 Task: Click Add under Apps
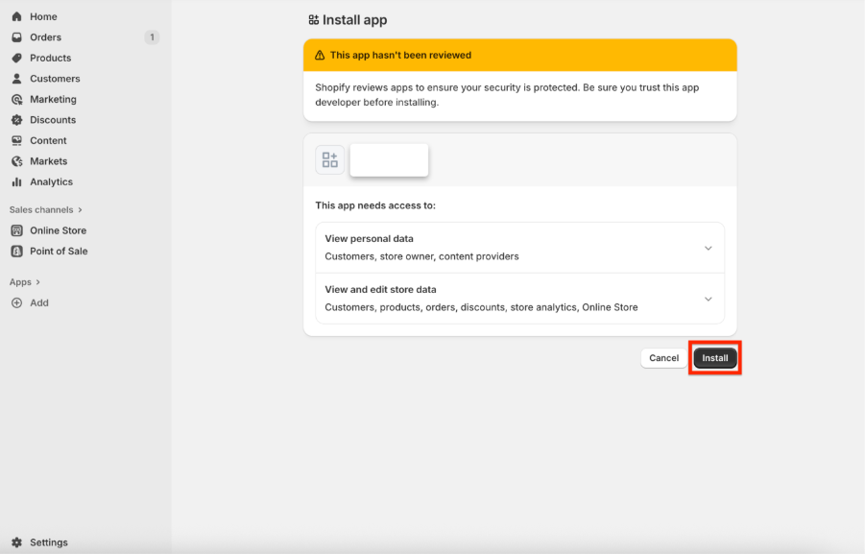(39, 303)
